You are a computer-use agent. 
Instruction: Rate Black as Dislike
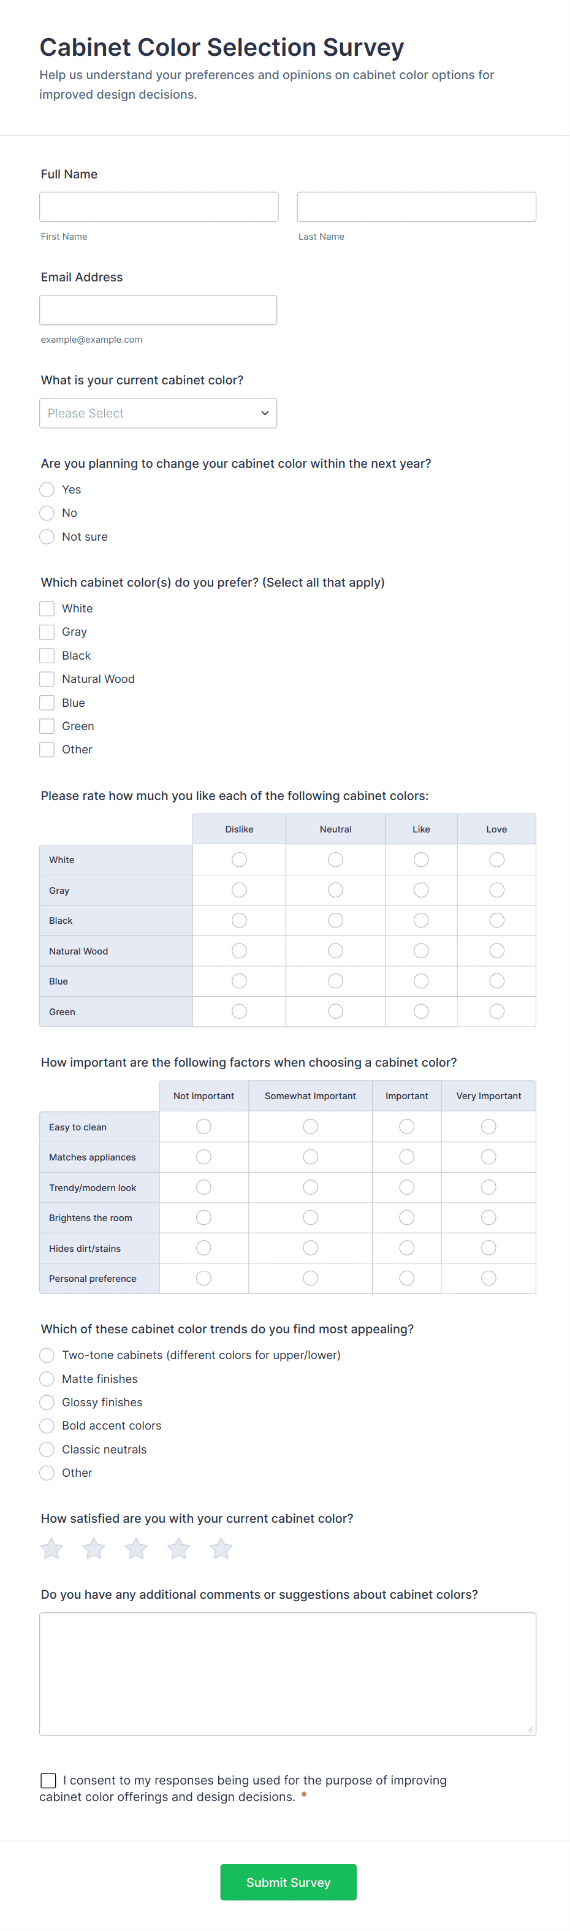pyautogui.click(x=239, y=920)
